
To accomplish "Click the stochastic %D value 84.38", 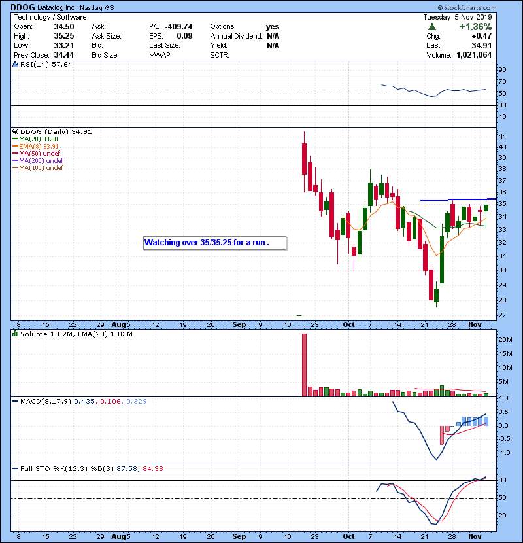I will (x=152, y=469).
